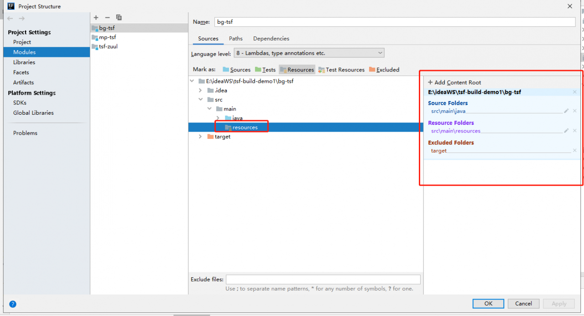Select the bg-tsf module
Viewport: 584px width, 316px height.
click(x=139, y=28)
